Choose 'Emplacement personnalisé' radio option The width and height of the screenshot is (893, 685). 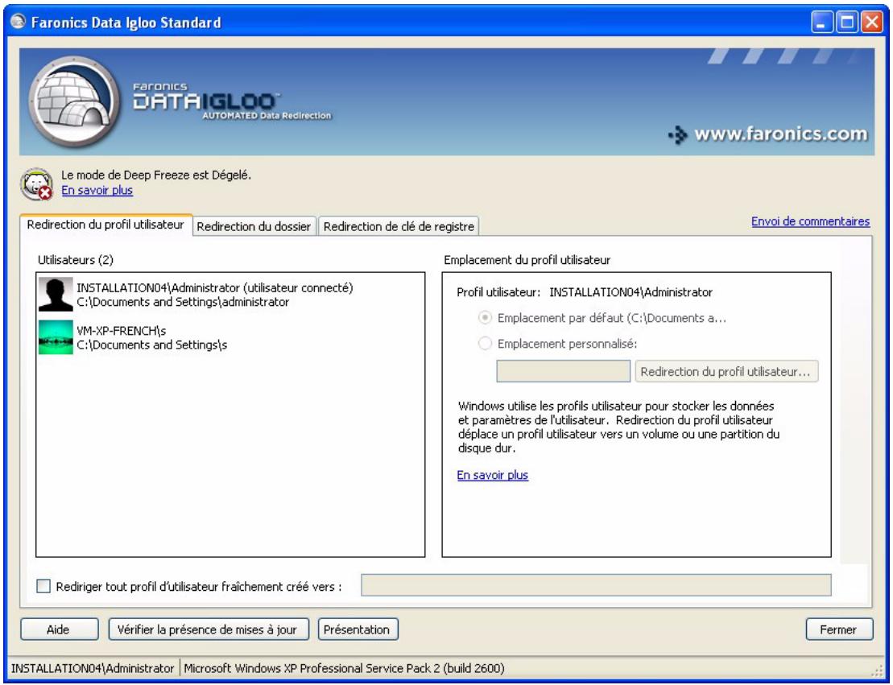click(485, 344)
